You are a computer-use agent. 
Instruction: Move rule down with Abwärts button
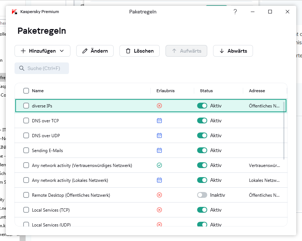pyautogui.click(x=233, y=51)
